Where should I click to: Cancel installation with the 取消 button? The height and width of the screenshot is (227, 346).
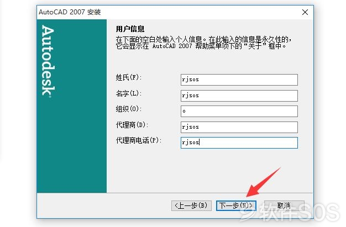[x=284, y=205]
